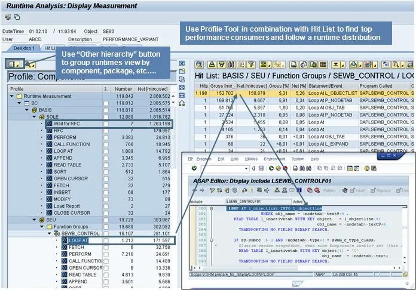Screen dimensions: 416x290
Task: Tick the checkbox in the BASIS row
Action: pos(106,110)
